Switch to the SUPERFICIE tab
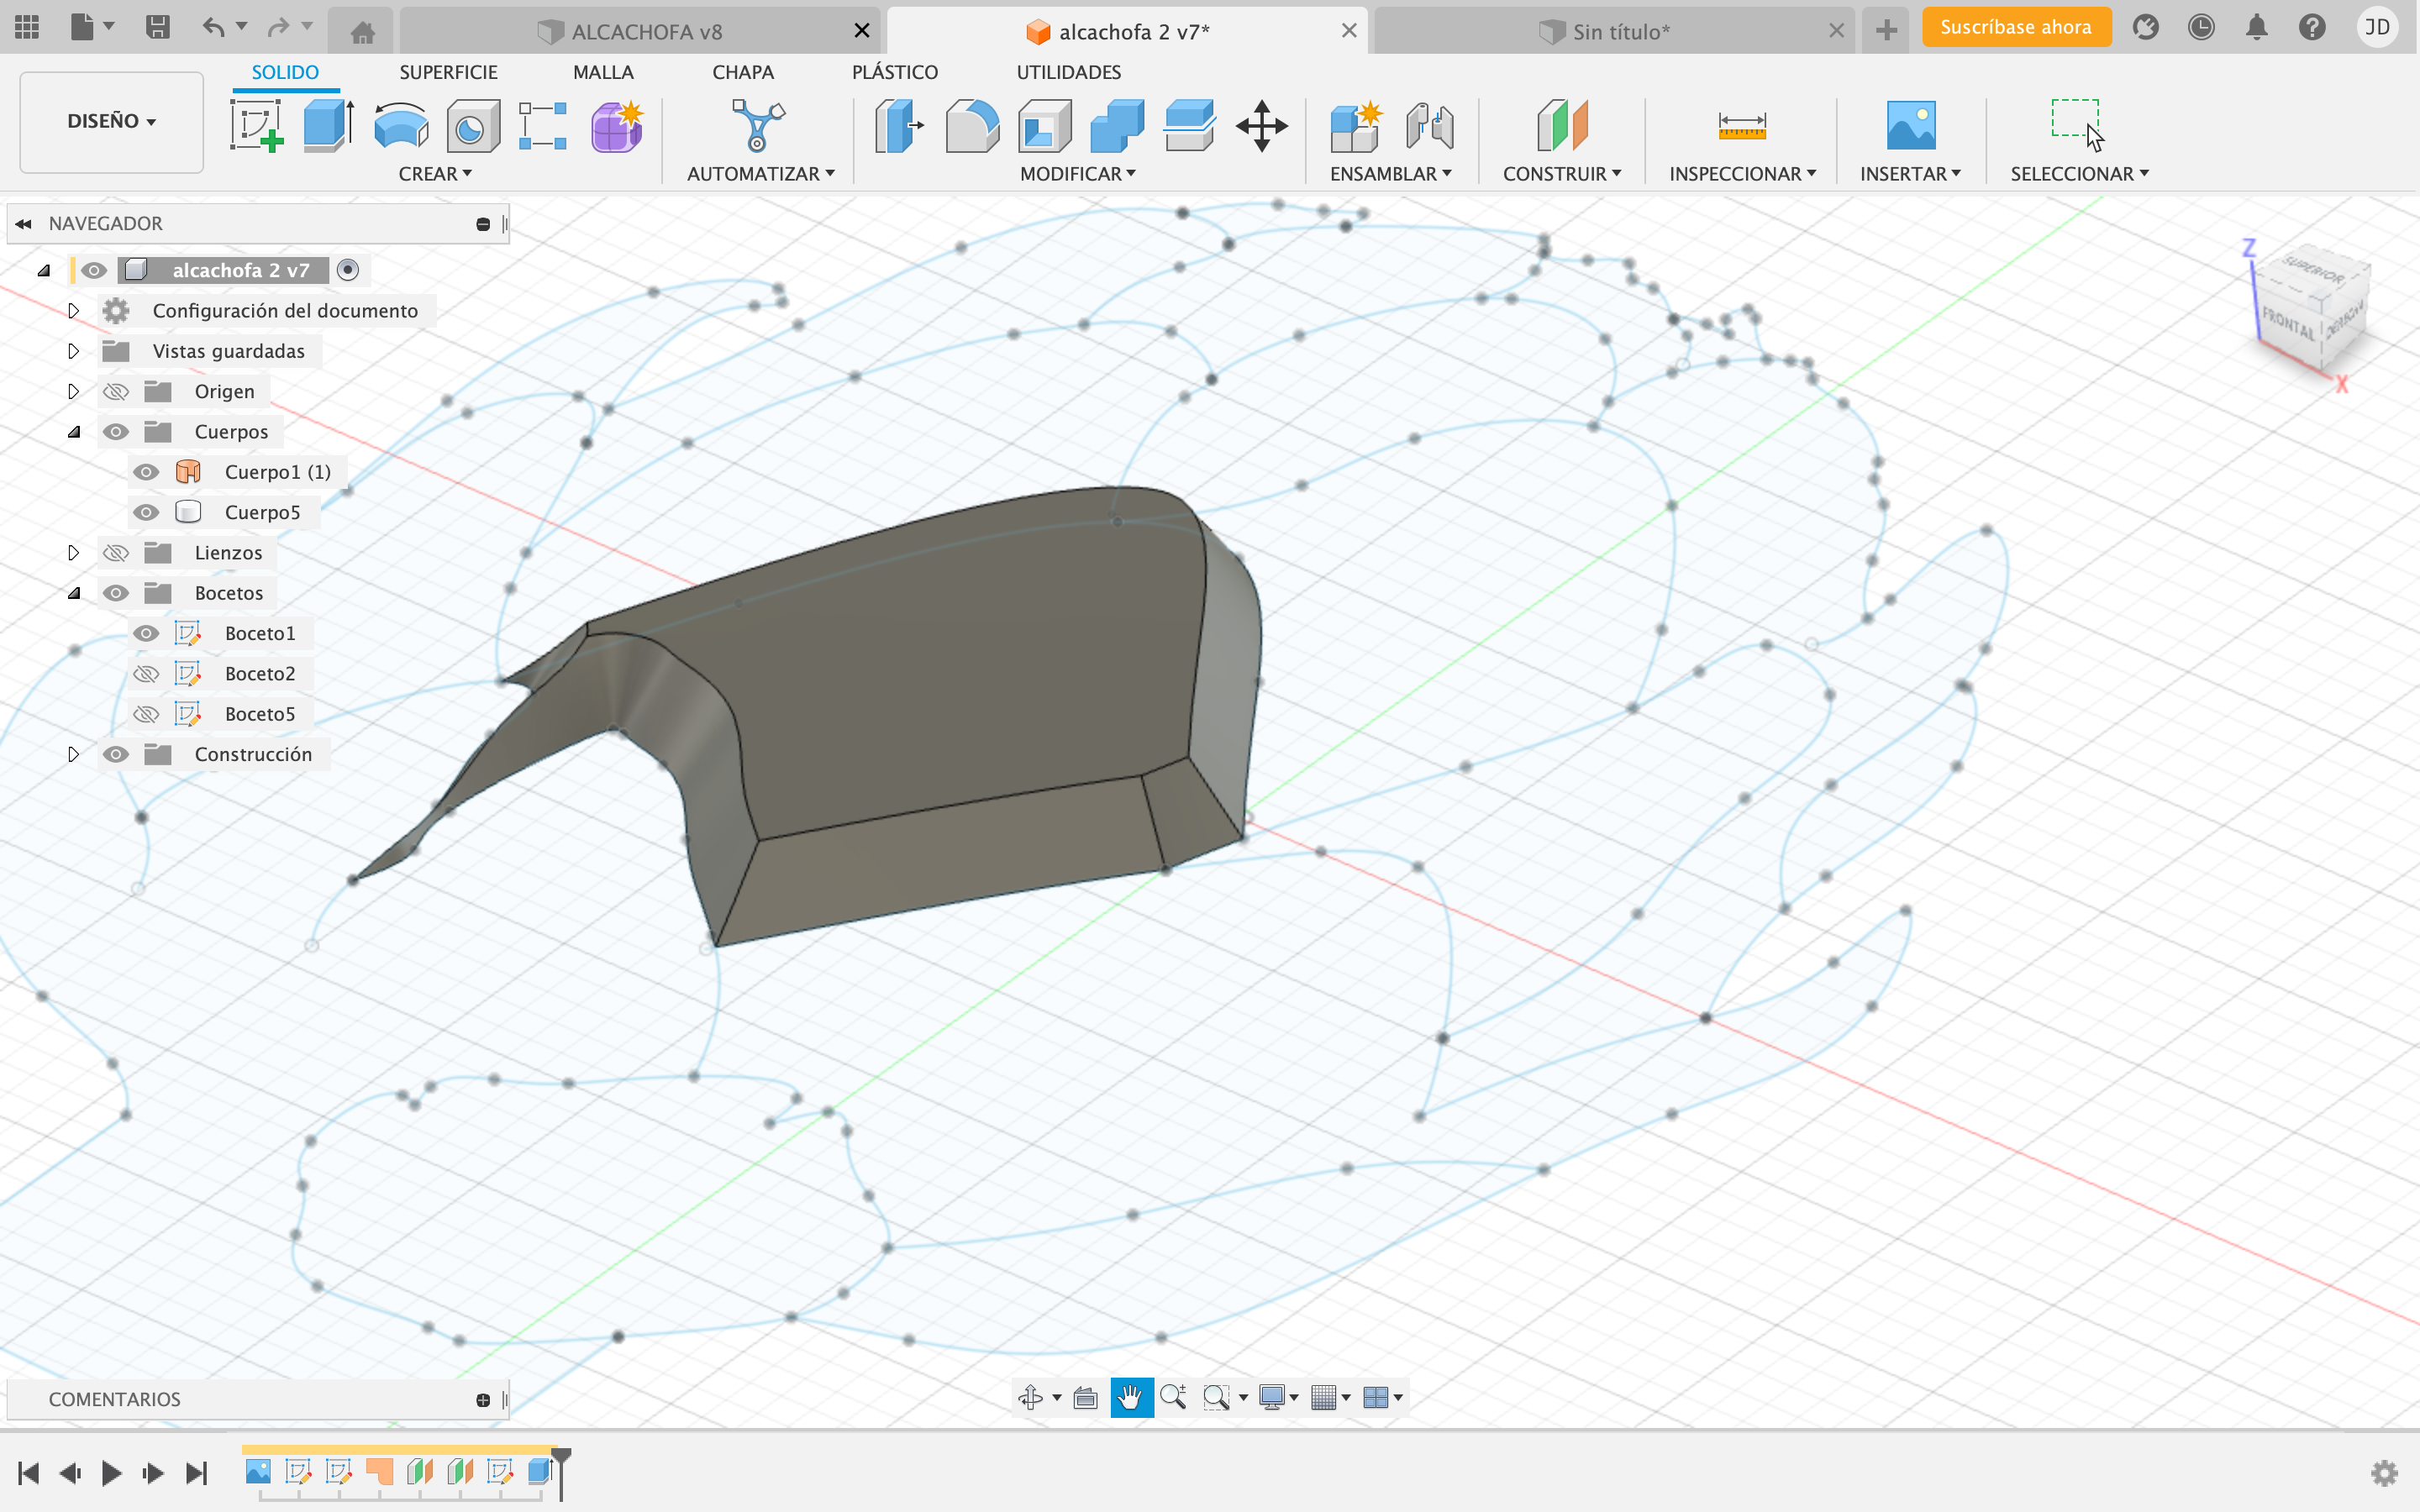The width and height of the screenshot is (2420, 1512). point(447,72)
